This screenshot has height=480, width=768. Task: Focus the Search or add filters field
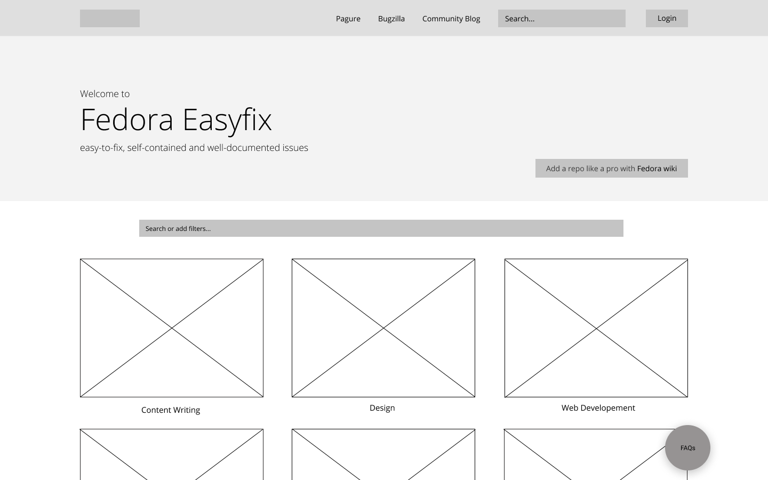tap(381, 228)
